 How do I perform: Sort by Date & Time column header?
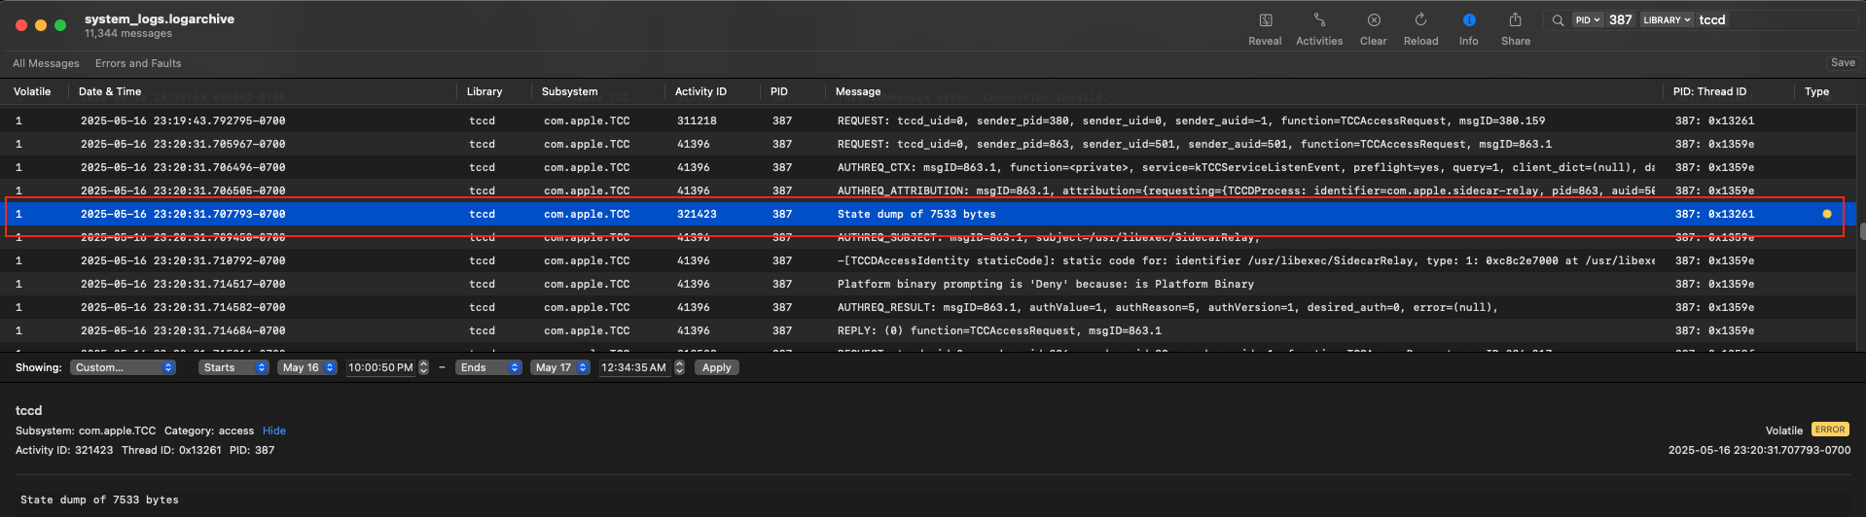tap(110, 91)
